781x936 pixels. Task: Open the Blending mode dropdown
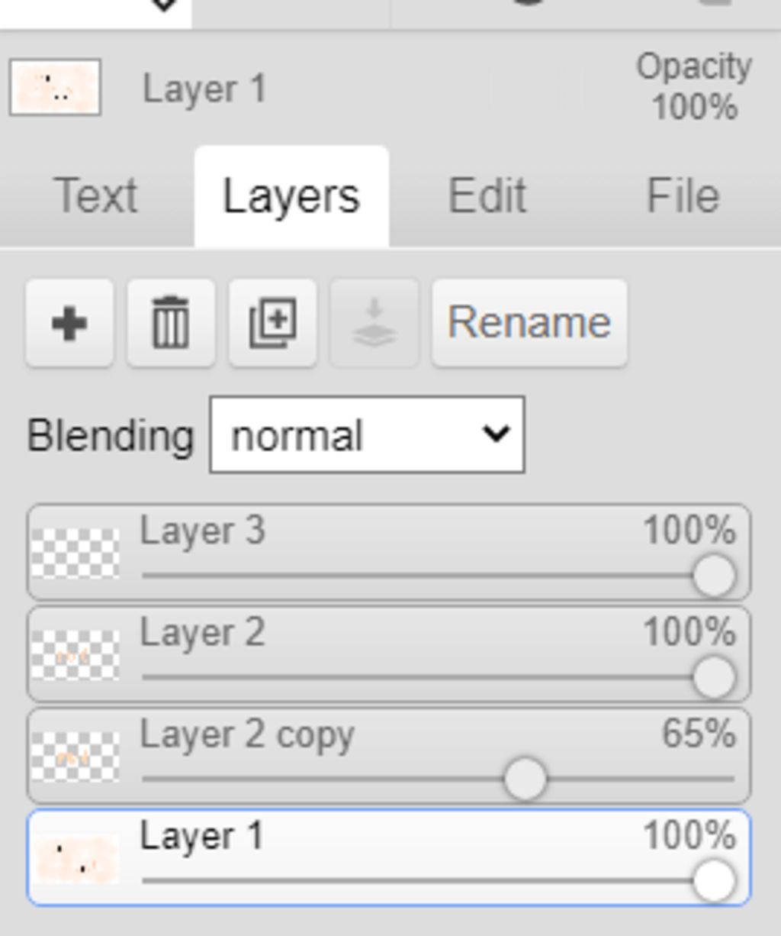(367, 435)
